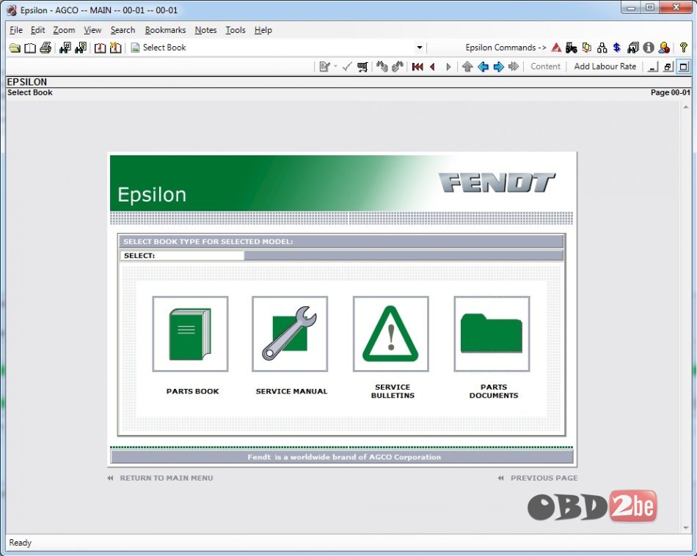Go to previous page red arrow
Viewport: 697px width, 556px height.
433,67
